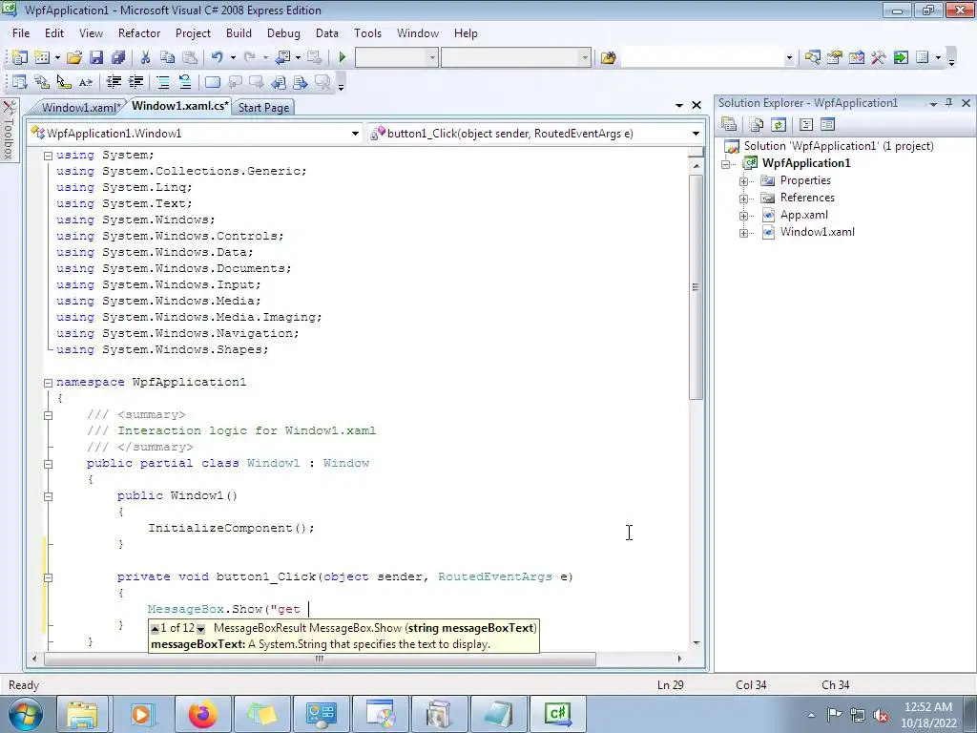Screen dimensions: 977x733
Task: Click the View Designer icon in Solution Explorer
Action: click(x=827, y=125)
